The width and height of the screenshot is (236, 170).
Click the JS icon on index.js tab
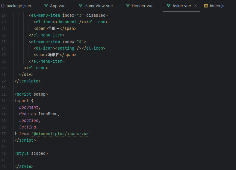point(206,6)
